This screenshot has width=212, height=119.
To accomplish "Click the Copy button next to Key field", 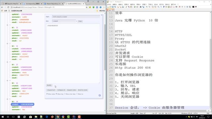I will 80,21.
